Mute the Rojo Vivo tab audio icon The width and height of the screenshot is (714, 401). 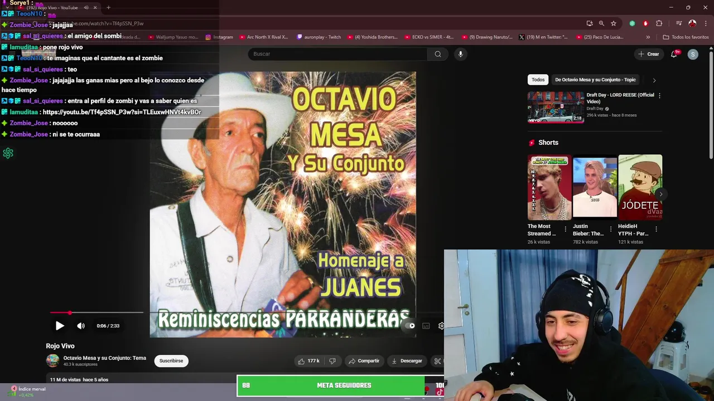point(86,8)
